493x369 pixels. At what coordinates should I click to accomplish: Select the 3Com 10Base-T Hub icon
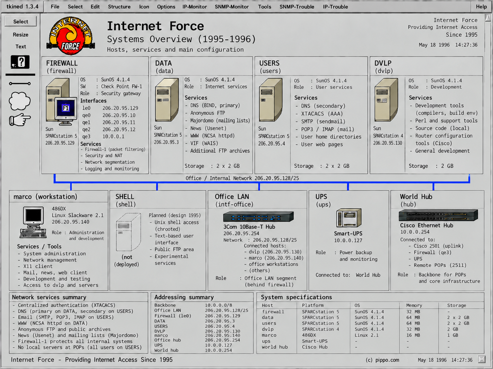(x=258, y=216)
